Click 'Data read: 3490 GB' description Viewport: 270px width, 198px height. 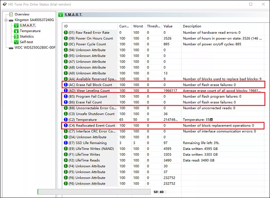[x=198, y=160]
